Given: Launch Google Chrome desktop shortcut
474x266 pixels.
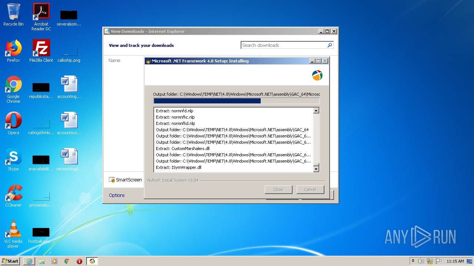Looking at the screenshot, I should click(x=13, y=89).
